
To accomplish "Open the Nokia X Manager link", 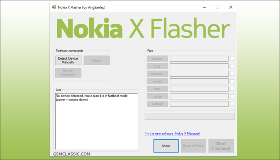I will 172,133.
